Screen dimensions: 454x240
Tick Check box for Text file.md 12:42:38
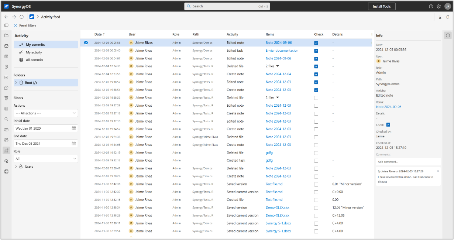316,184
